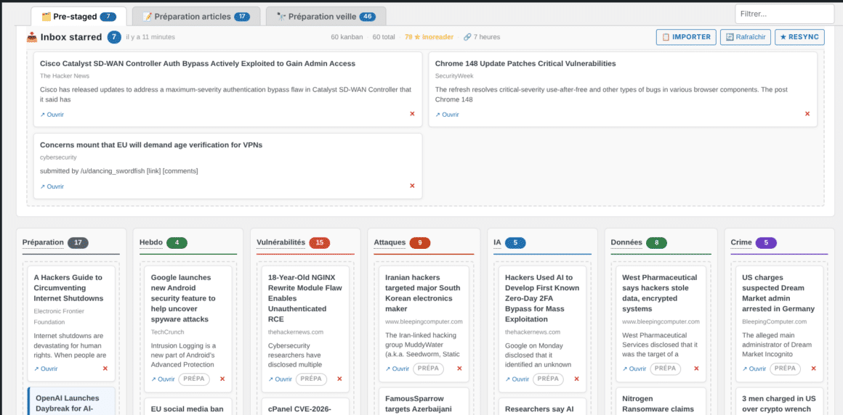Remove the EU age verification VPNs card

click(x=412, y=186)
